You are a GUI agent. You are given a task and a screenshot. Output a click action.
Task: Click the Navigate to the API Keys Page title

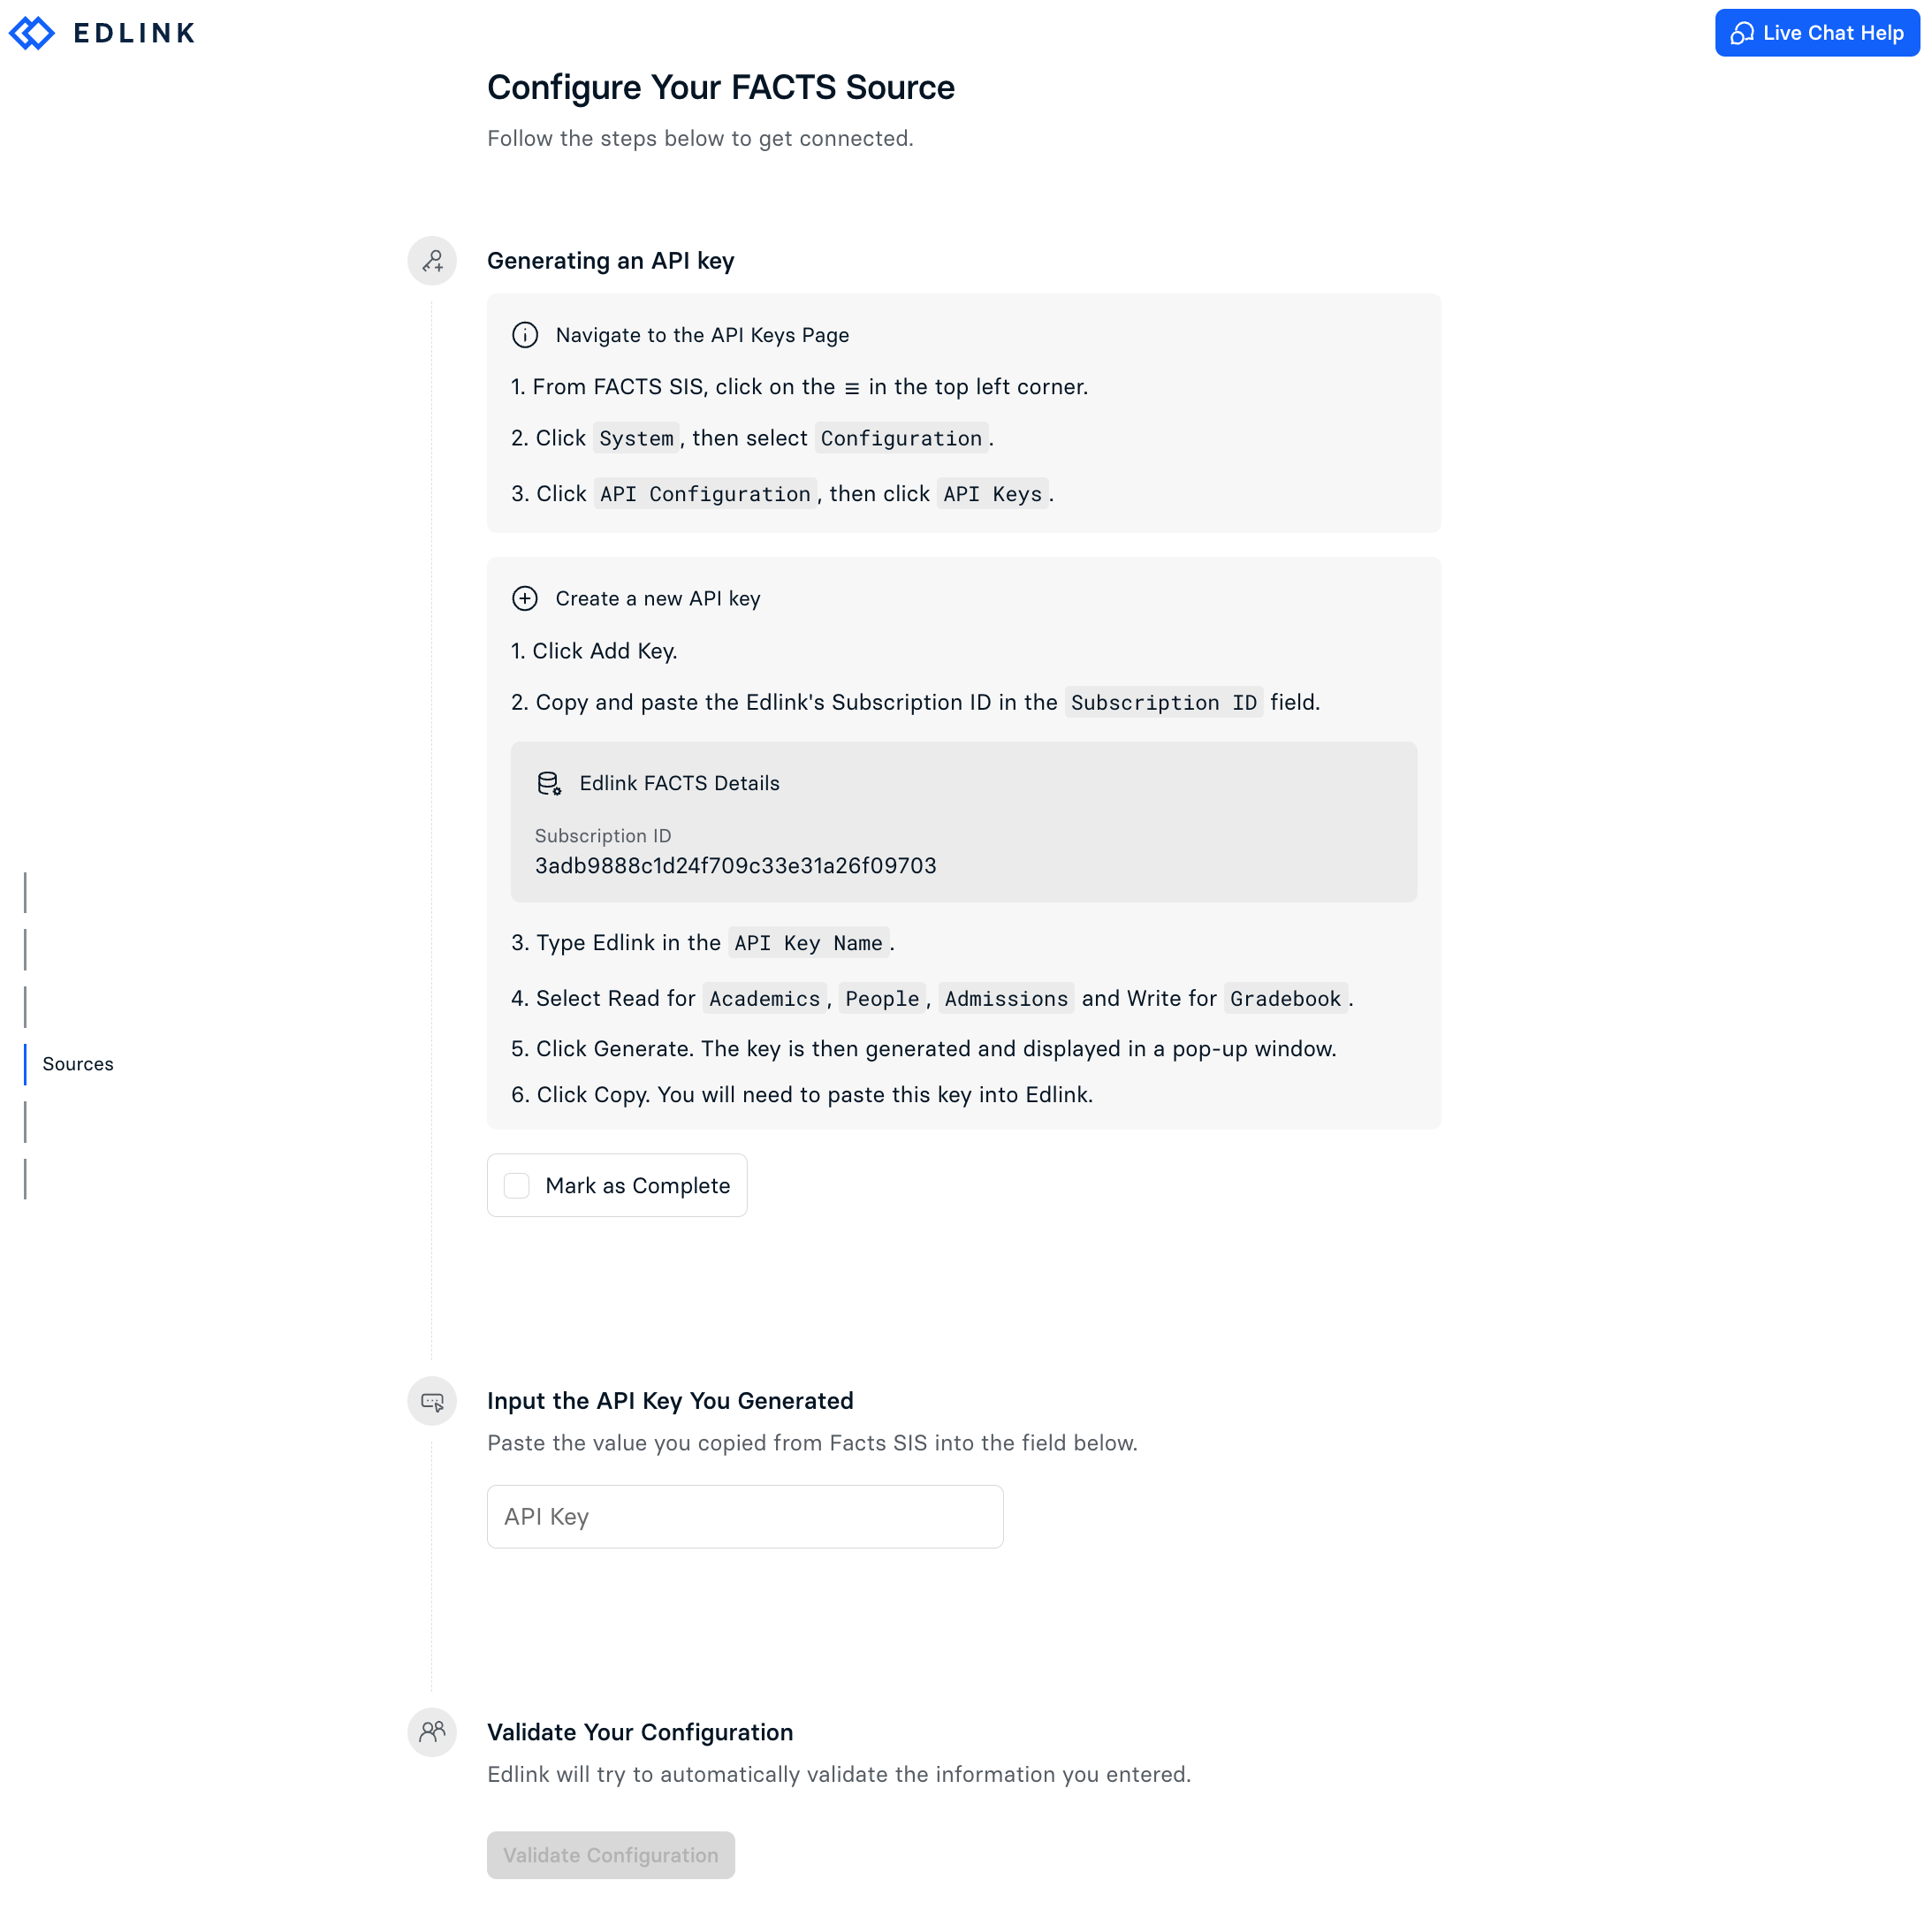(x=703, y=335)
